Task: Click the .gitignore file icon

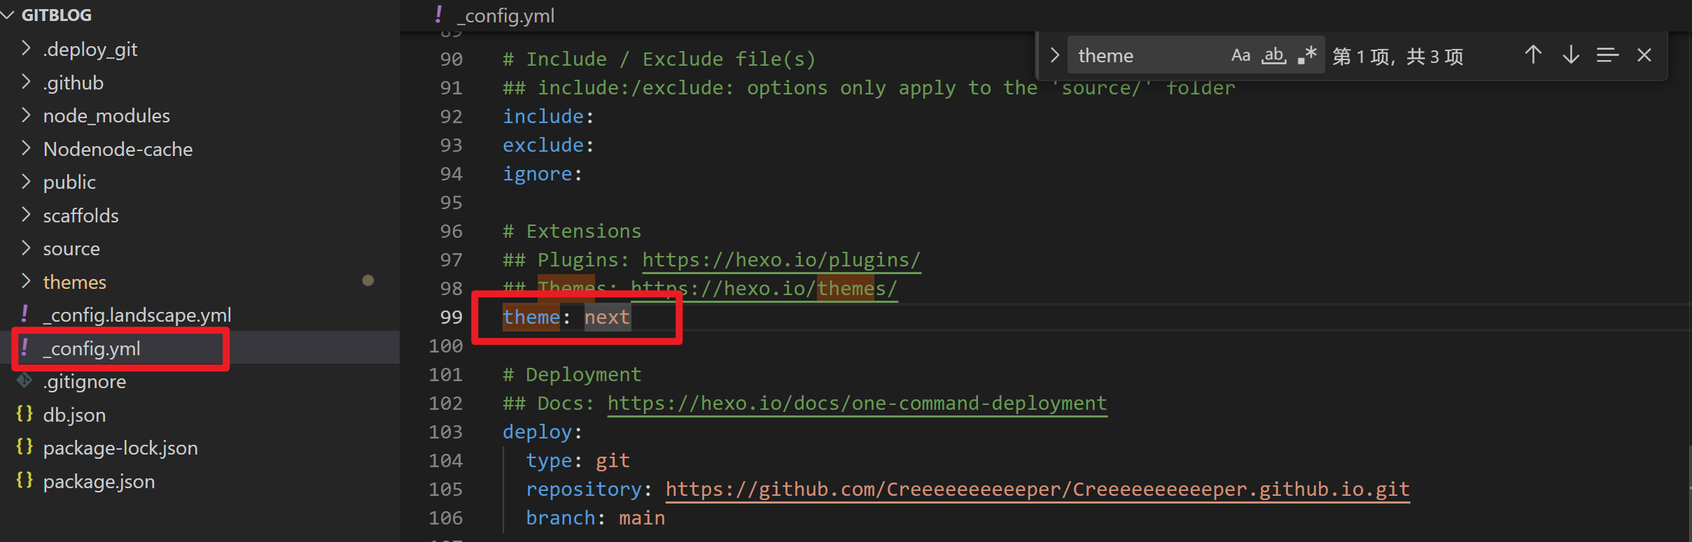Action: click(x=25, y=381)
